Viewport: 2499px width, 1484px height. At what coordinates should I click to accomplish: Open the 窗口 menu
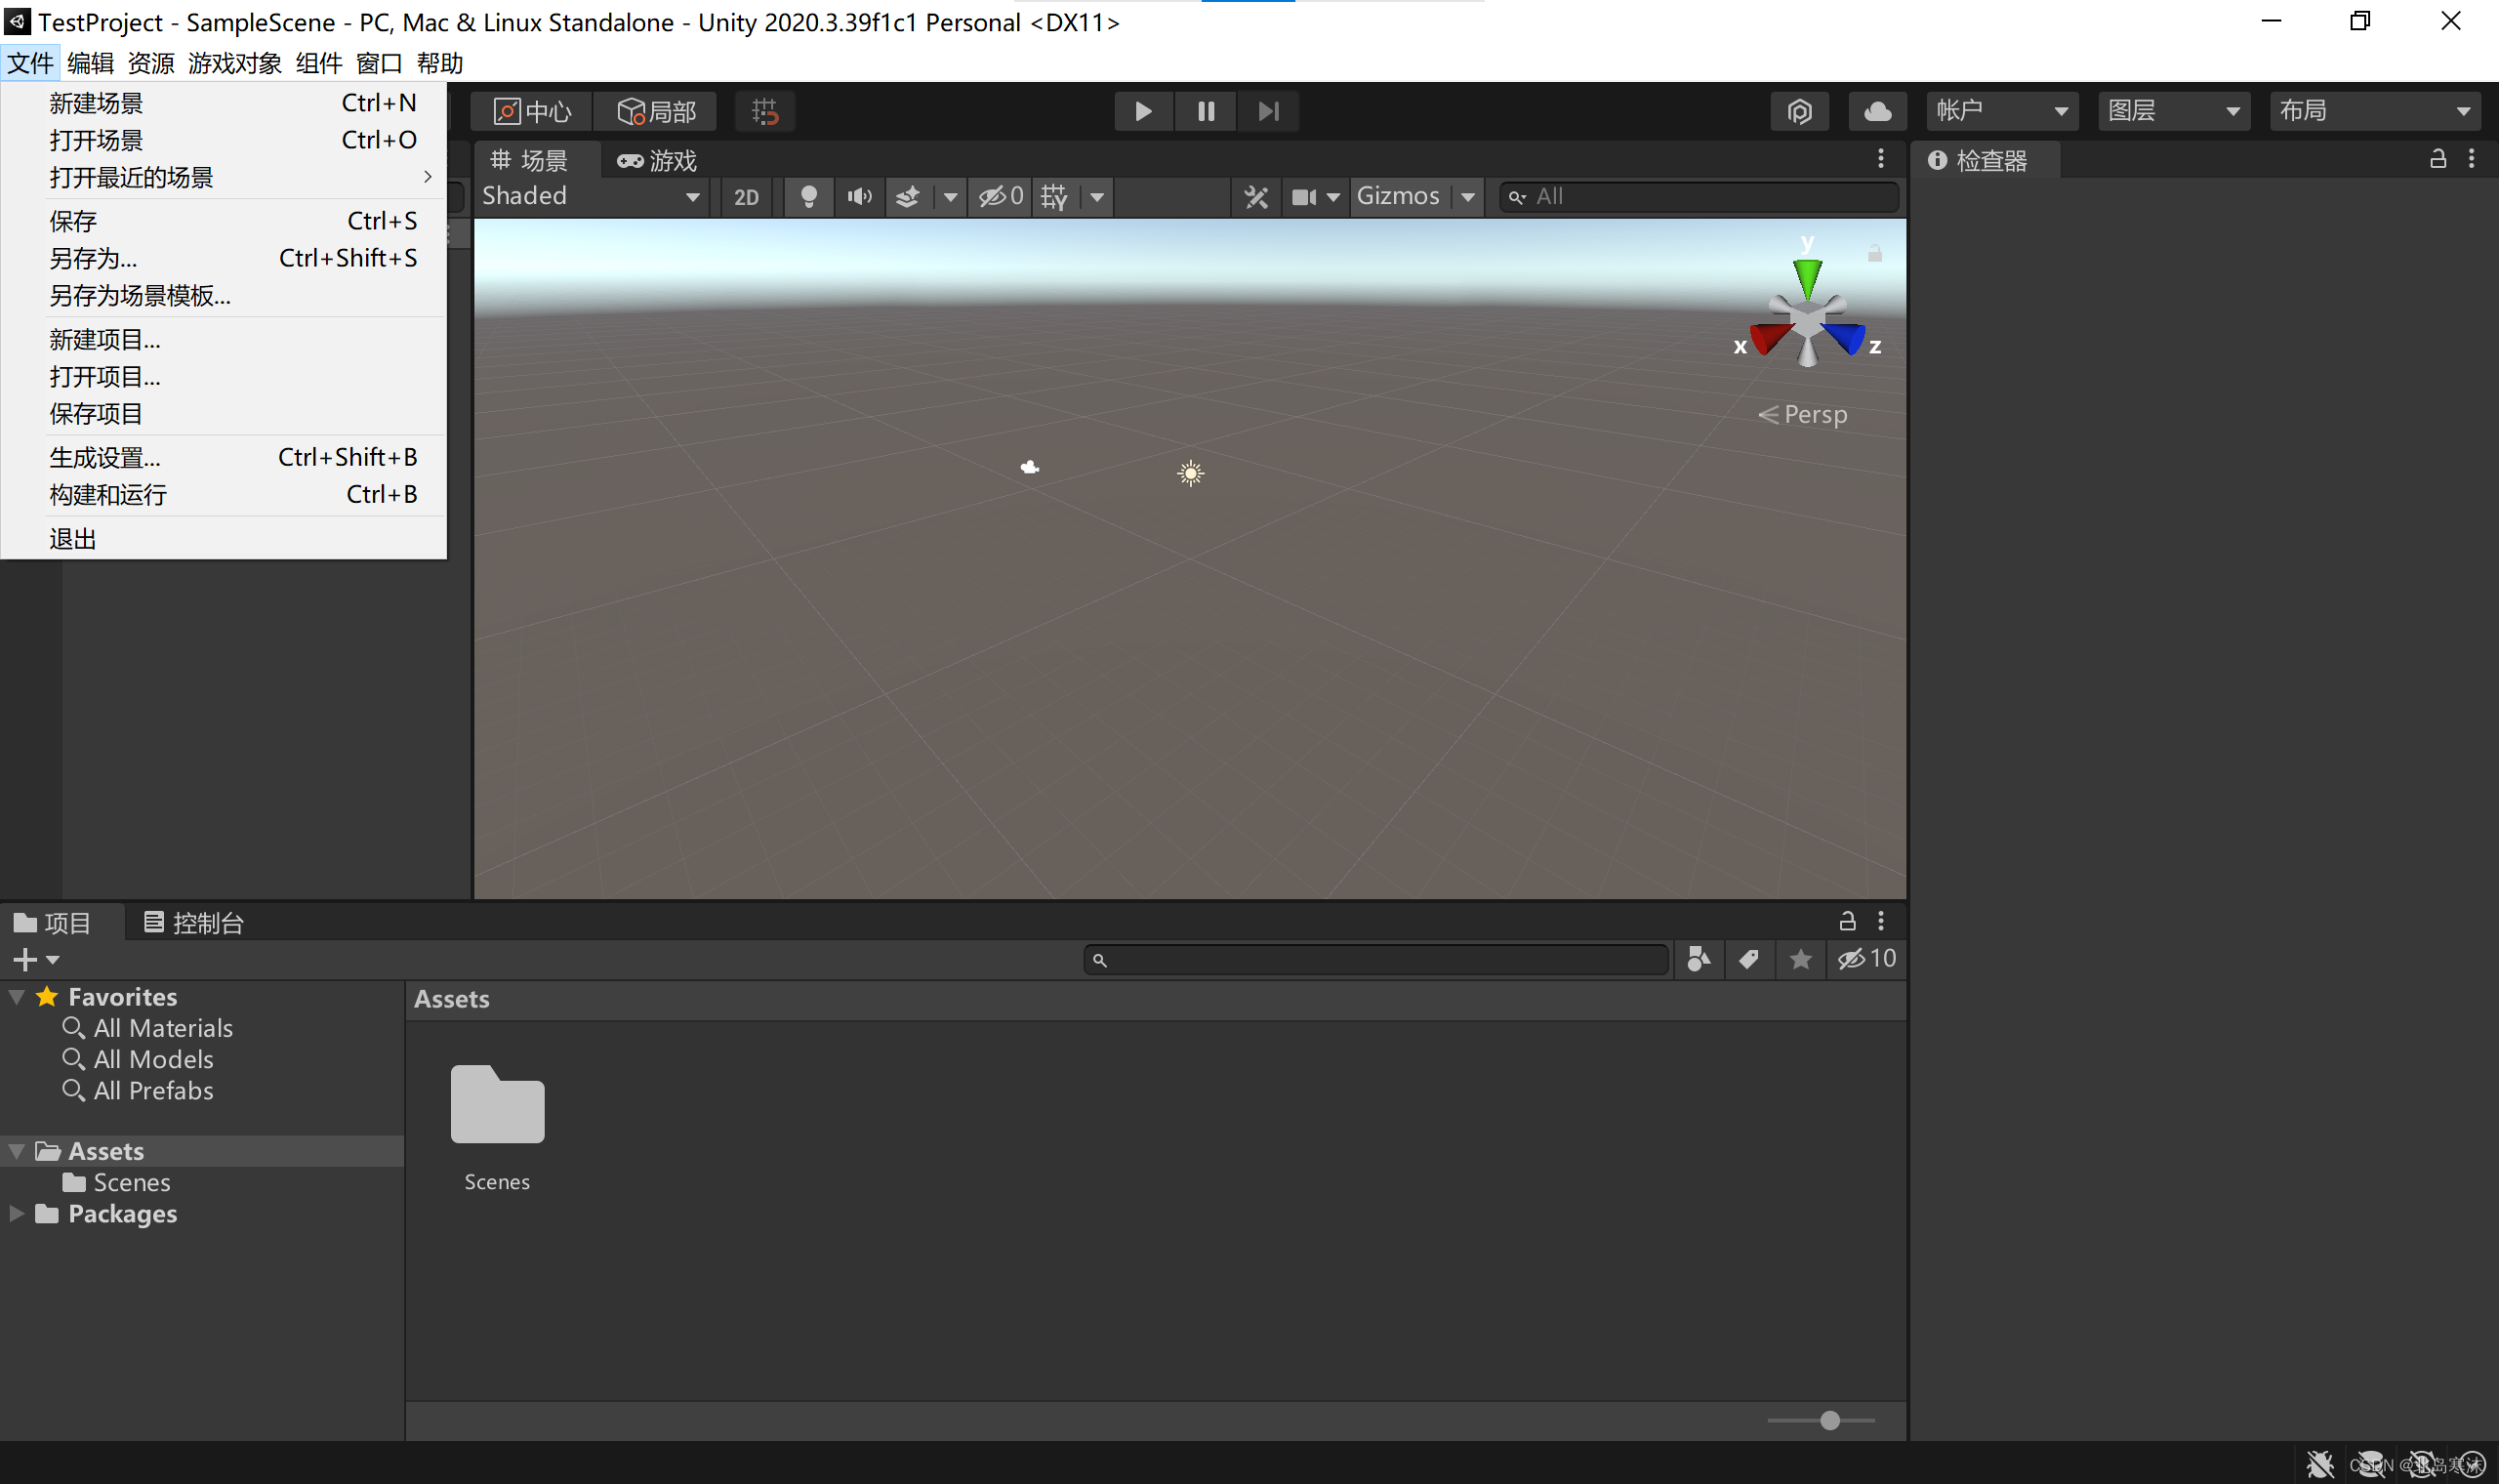378,63
